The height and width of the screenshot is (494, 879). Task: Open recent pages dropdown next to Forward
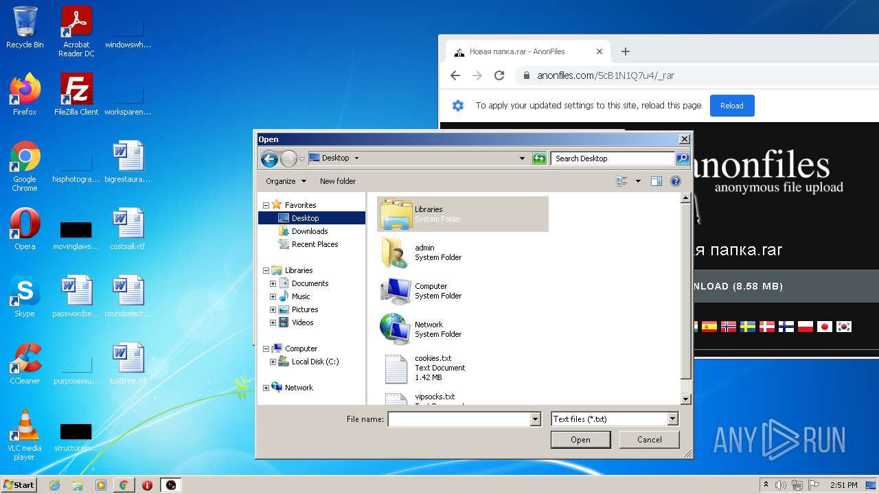pos(301,158)
